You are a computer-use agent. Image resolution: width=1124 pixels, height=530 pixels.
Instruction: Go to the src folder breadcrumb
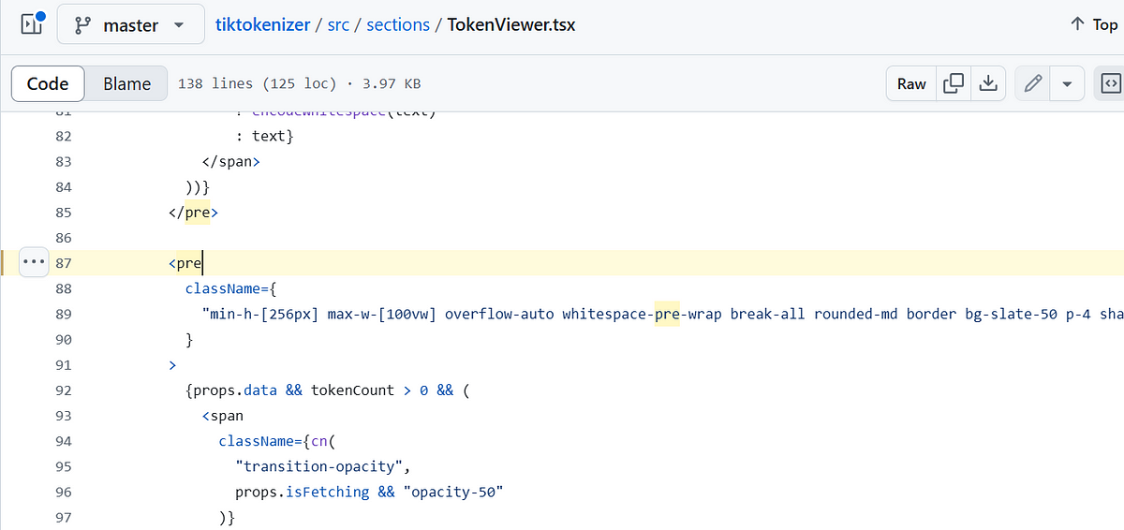coord(337,24)
